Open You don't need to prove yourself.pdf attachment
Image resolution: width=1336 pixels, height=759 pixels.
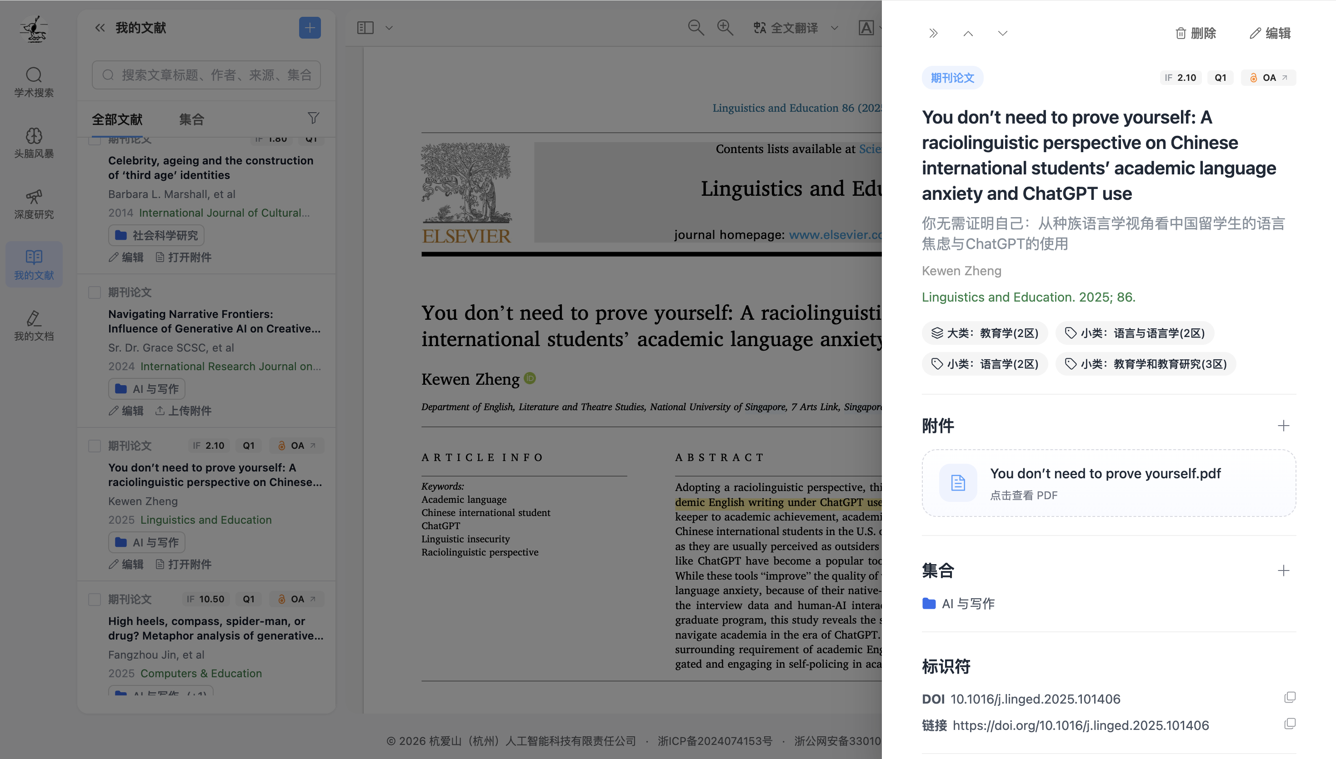(1109, 483)
